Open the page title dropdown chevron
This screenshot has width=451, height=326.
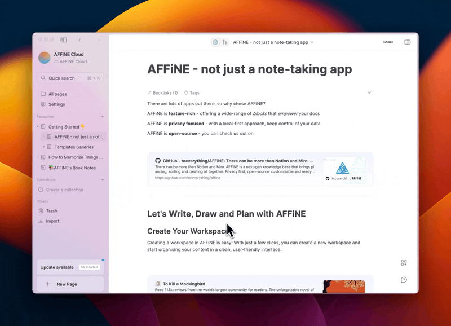point(312,42)
